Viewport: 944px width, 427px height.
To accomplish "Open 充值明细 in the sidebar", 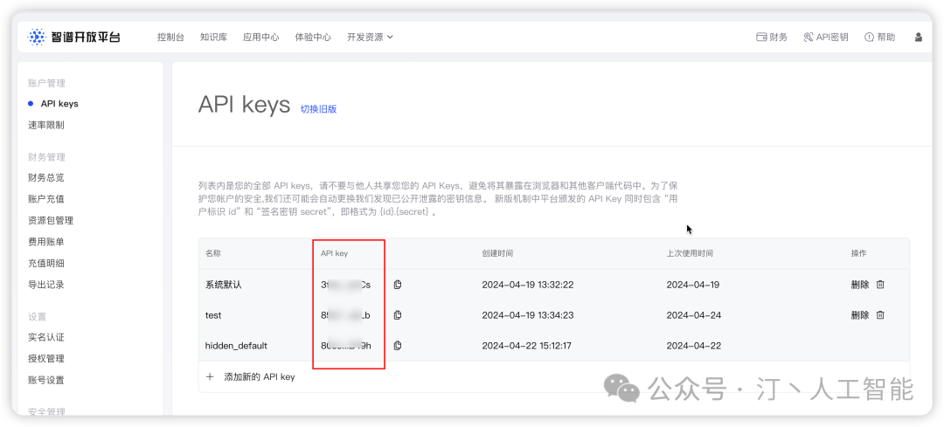I will pyautogui.click(x=45, y=264).
